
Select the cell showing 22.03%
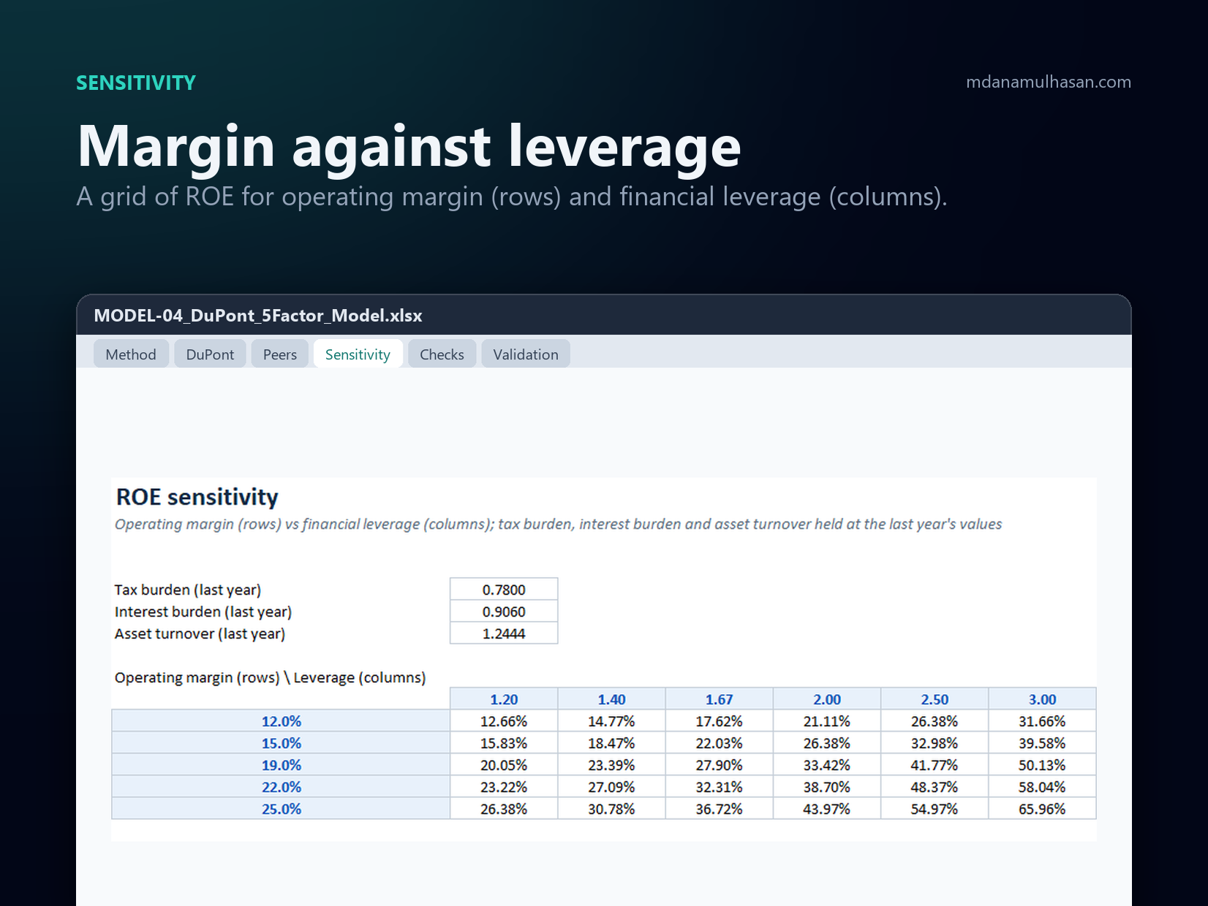(x=719, y=743)
